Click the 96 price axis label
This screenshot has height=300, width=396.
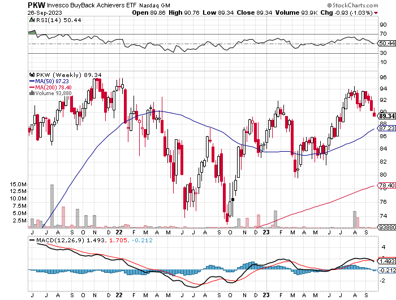pyautogui.click(x=383, y=78)
